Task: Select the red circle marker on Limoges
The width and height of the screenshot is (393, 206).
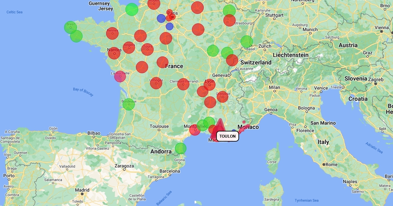Action: point(156,83)
